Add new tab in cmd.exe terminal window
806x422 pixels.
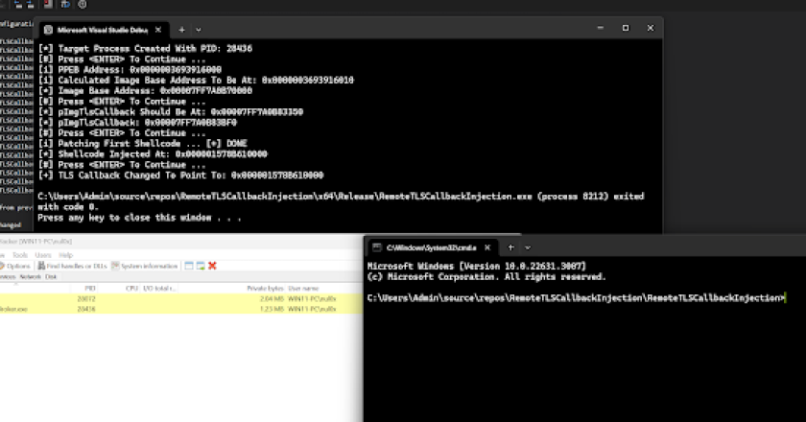click(510, 246)
